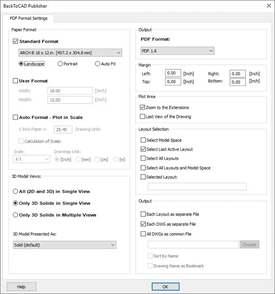Toggle Select Last Active Layout checkbox
The image size is (275, 294).
pos(143,149)
